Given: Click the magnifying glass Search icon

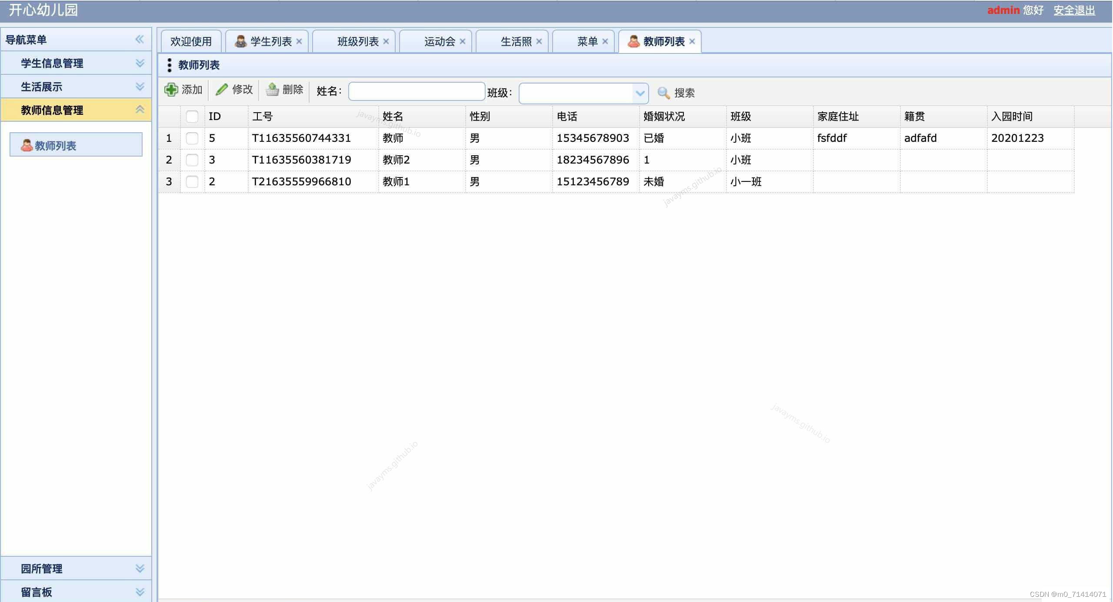Looking at the screenshot, I should pos(663,93).
